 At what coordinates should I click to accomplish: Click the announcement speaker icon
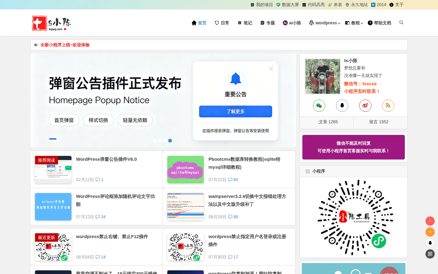tap(36, 45)
